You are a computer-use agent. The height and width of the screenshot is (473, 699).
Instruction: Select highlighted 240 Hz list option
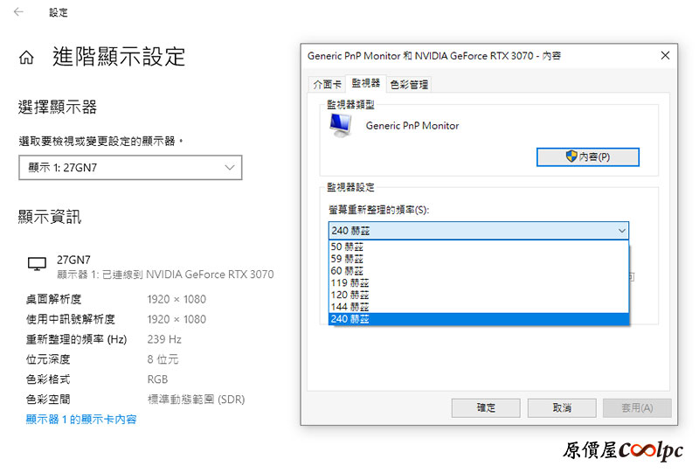coord(478,319)
